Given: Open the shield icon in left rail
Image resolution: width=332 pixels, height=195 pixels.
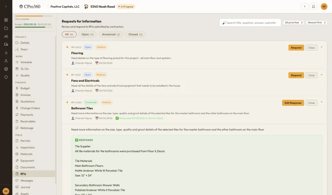Looking at the screenshot, I should pyautogui.click(x=6, y=77).
